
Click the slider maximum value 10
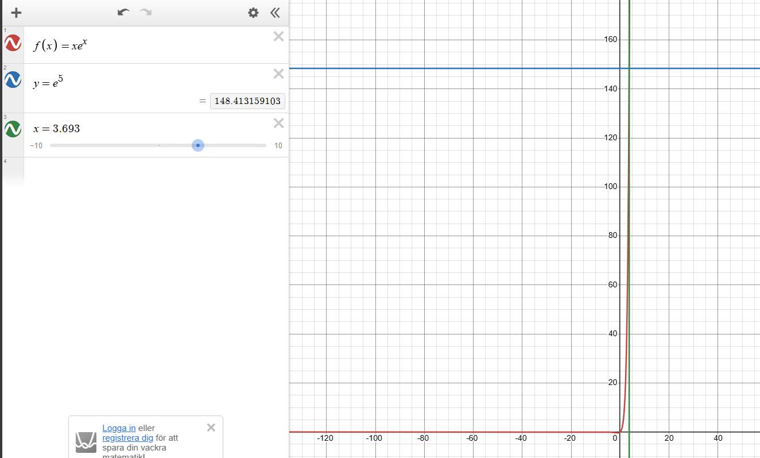tap(278, 146)
